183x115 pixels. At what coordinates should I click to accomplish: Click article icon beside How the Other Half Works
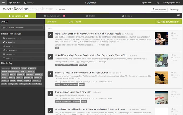point(50,111)
